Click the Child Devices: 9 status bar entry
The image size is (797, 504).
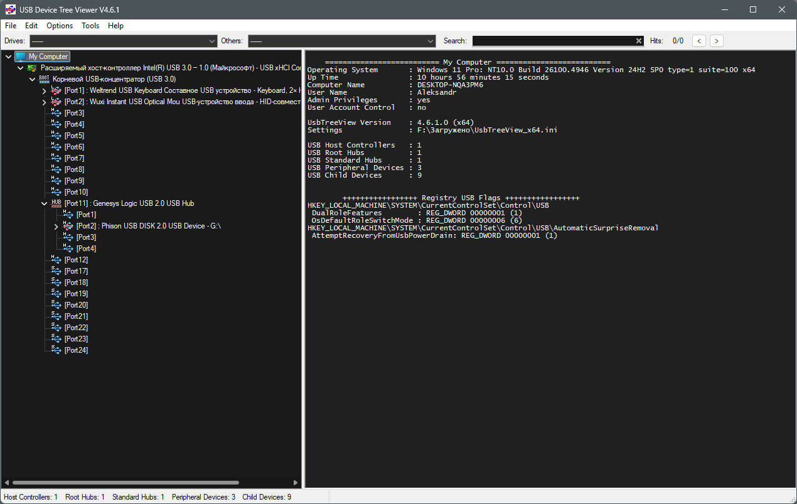[267, 497]
